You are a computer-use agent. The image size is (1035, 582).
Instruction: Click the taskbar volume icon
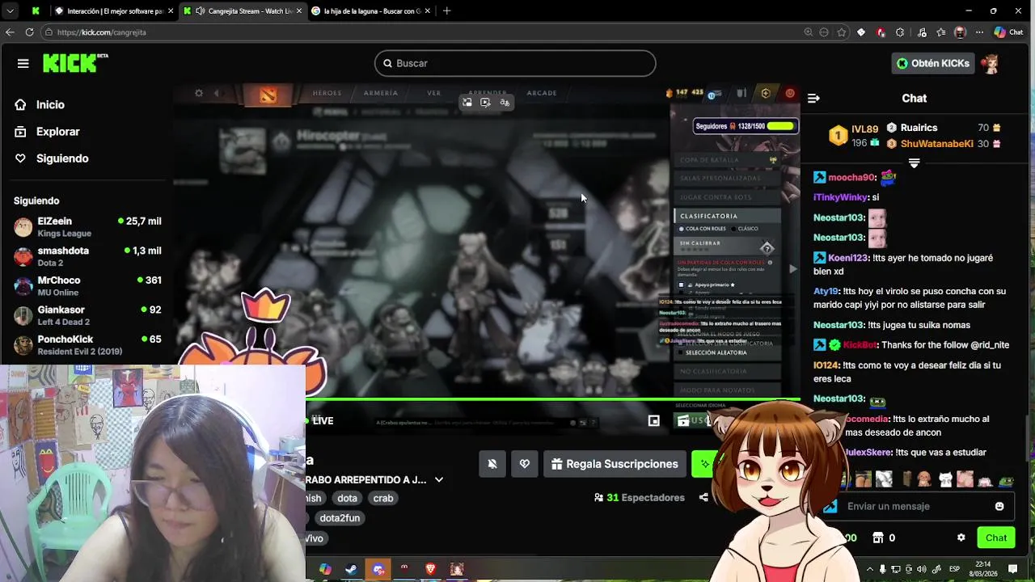pyautogui.click(x=921, y=569)
